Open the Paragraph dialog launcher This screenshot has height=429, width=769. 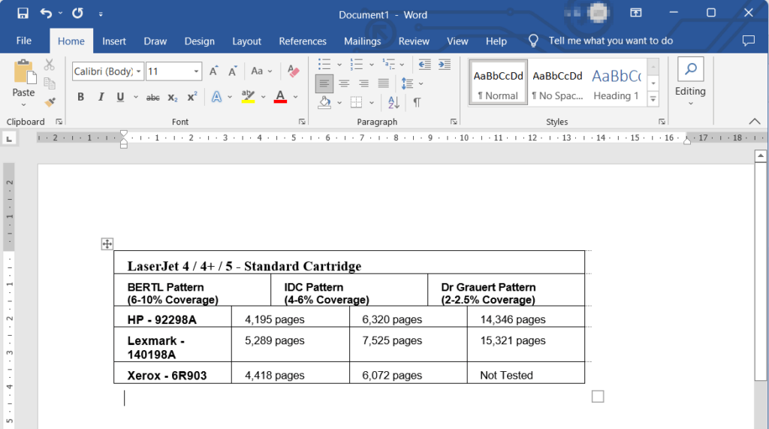pos(454,122)
